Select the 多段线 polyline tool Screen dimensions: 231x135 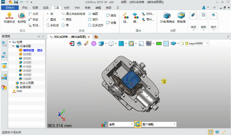(53, 25)
